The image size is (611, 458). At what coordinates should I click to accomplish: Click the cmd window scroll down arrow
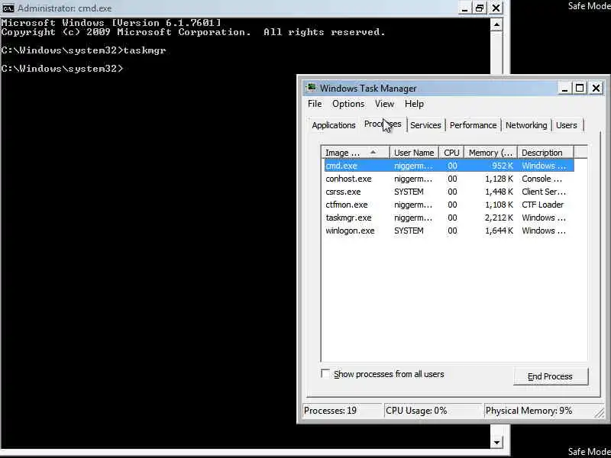pos(496,442)
